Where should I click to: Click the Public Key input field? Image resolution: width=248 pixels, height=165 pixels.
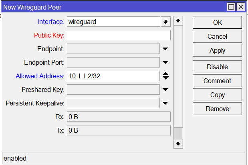point(119,35)
